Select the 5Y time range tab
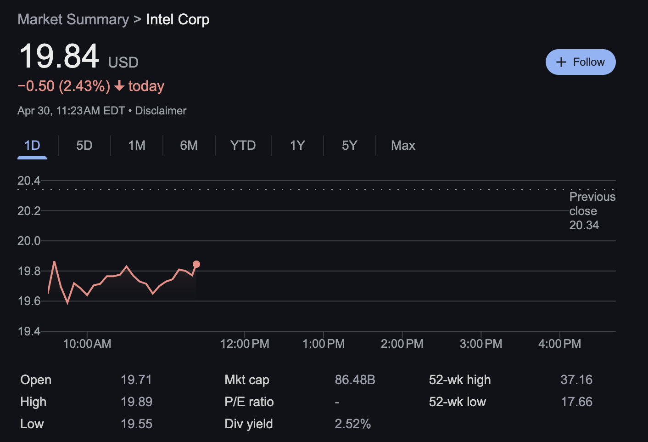648x442 pixels. point(350,146)
